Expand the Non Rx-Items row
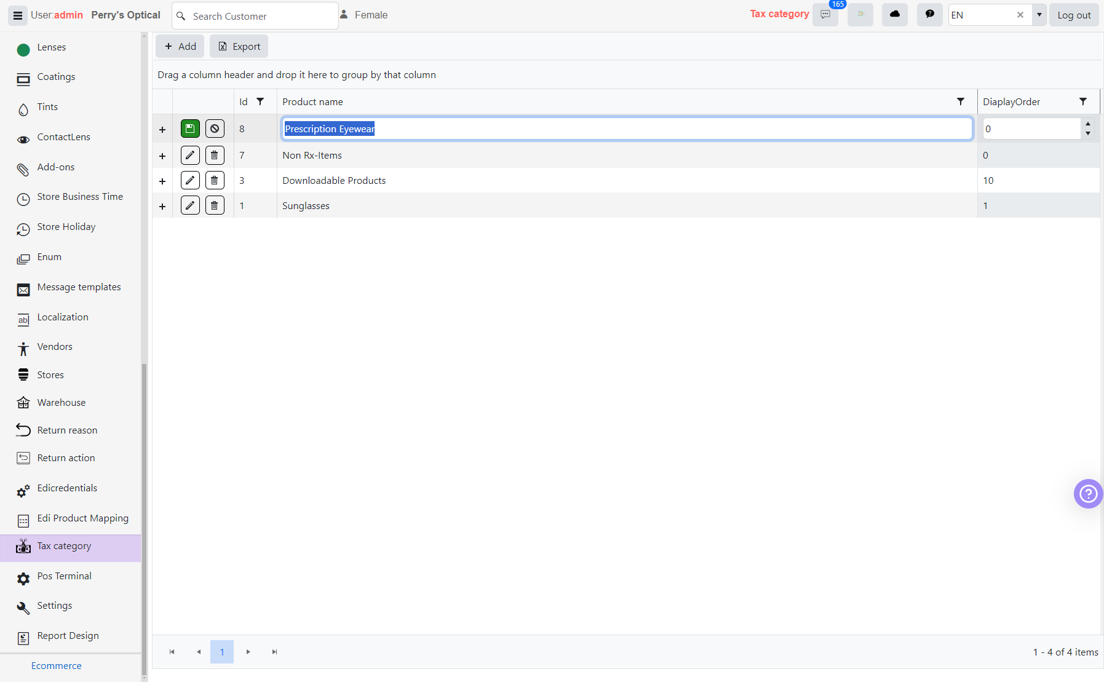Viewport: 1104px width, 693px height. 162,156
